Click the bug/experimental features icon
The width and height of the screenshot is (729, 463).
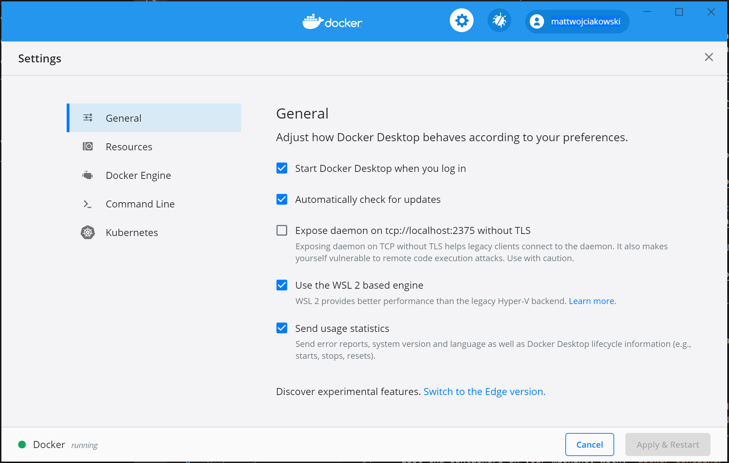(x=498, y=21)
